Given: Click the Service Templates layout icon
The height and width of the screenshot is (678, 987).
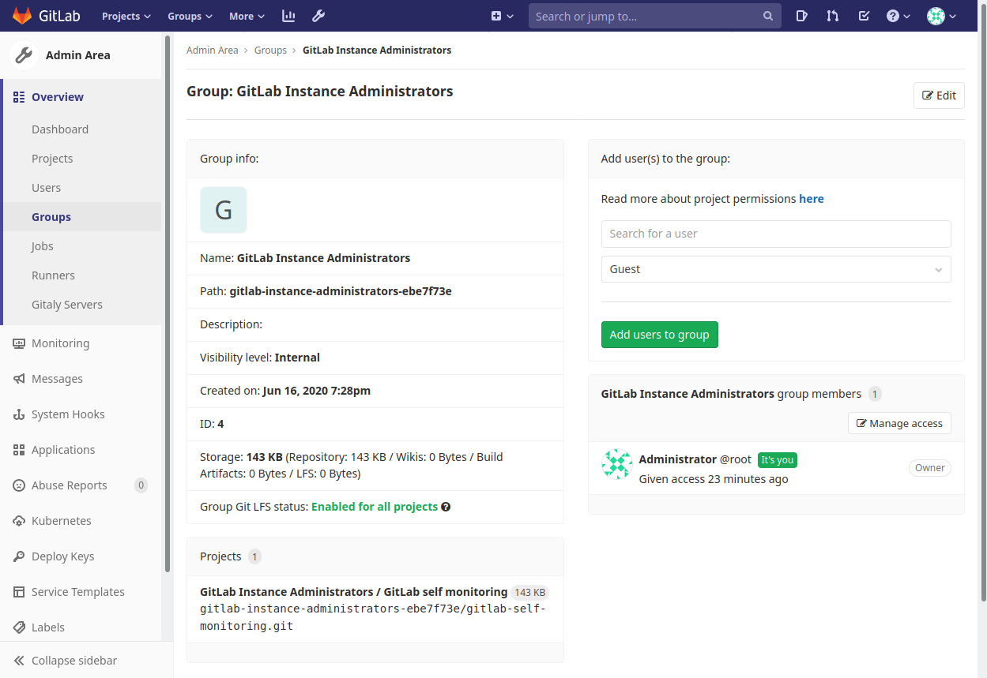Looking at the screenshot, I should pos(19,592).
